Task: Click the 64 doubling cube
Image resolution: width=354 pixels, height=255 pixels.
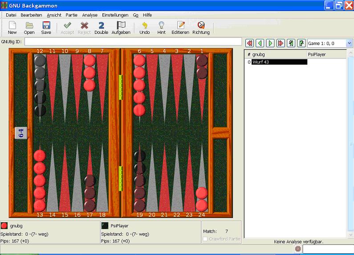Action: 21,133
